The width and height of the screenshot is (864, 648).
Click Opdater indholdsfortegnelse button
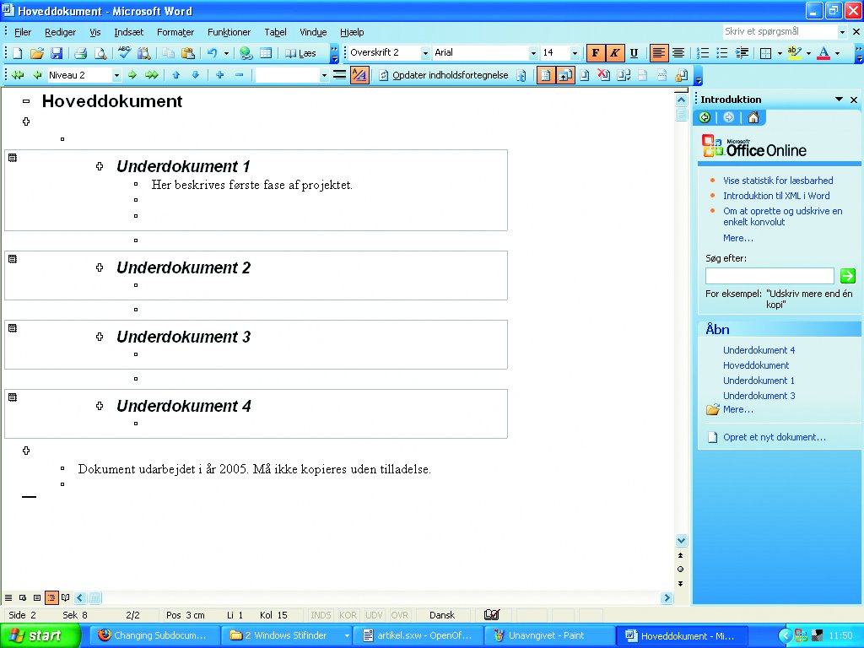pyautogui.click(x=444, y=75)
